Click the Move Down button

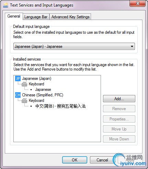click(x=119, y=139)
